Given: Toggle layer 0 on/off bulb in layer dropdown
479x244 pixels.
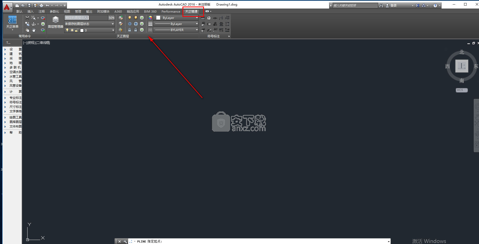Looking at the screenshot, I should point(67,30).
